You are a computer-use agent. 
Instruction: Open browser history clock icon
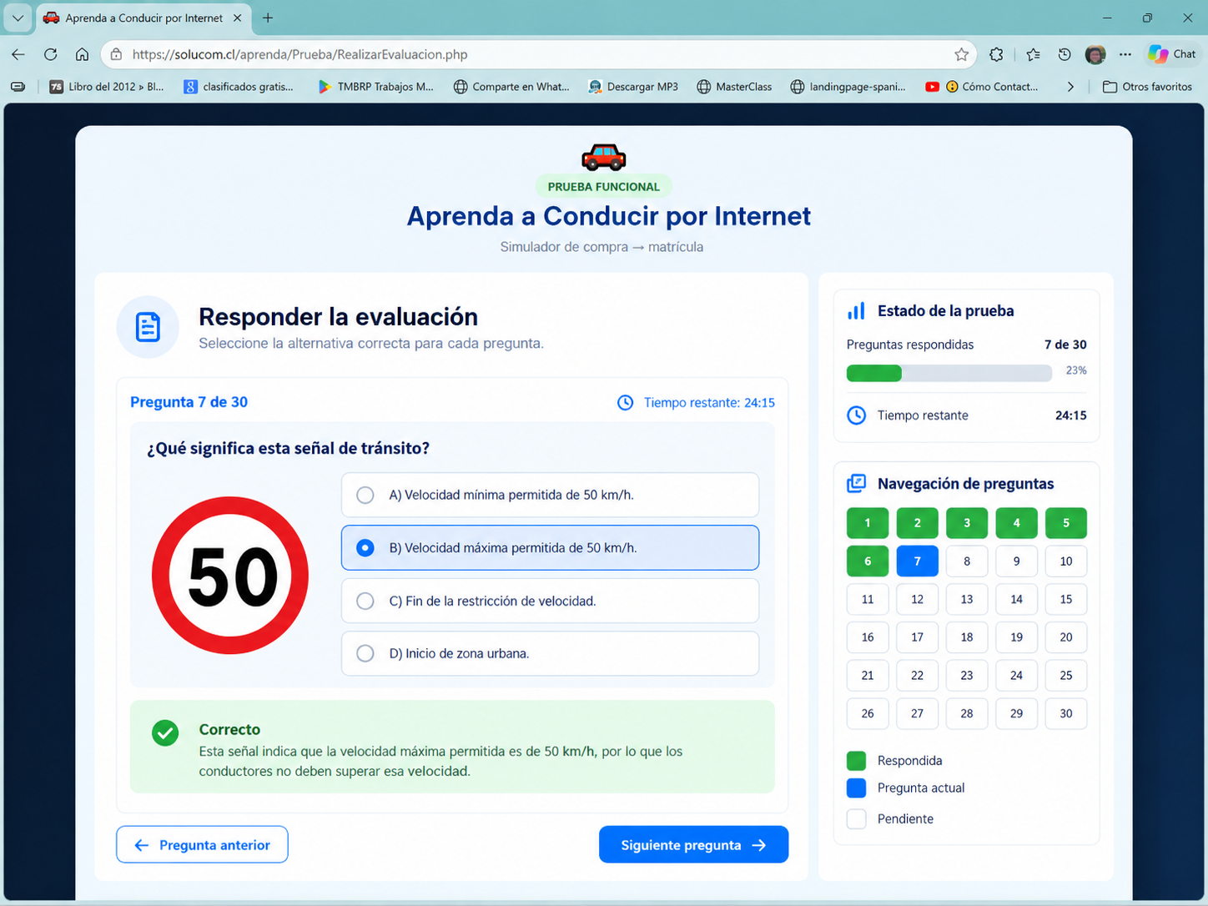(1065, 54)
